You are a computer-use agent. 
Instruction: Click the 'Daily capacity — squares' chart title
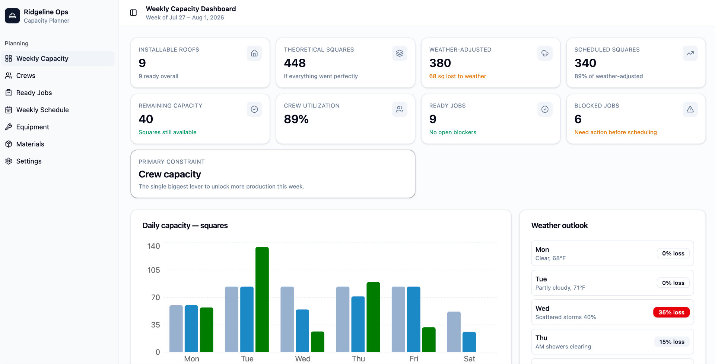pyautogui.click(x=185, y=226)
